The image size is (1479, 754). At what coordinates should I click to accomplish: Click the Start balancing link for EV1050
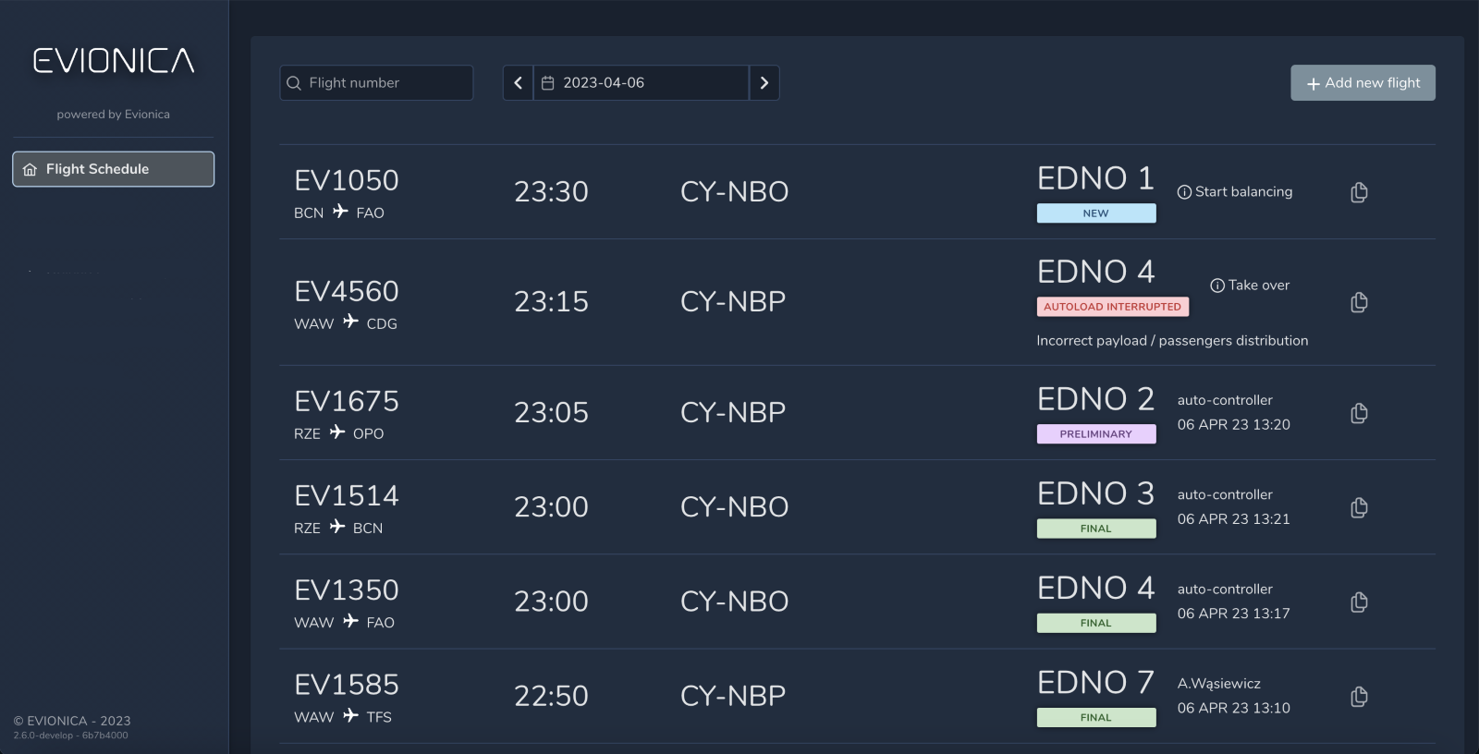coord(1243,191)
